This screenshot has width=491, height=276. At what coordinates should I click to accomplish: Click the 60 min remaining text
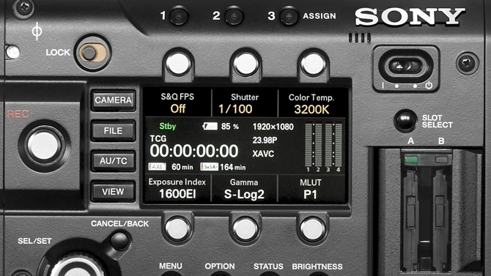click(x=182, y=167)
